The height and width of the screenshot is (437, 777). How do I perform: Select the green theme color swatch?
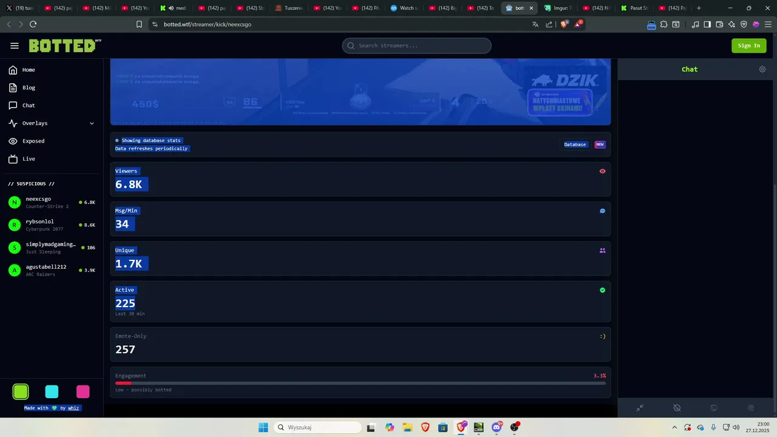21,391
